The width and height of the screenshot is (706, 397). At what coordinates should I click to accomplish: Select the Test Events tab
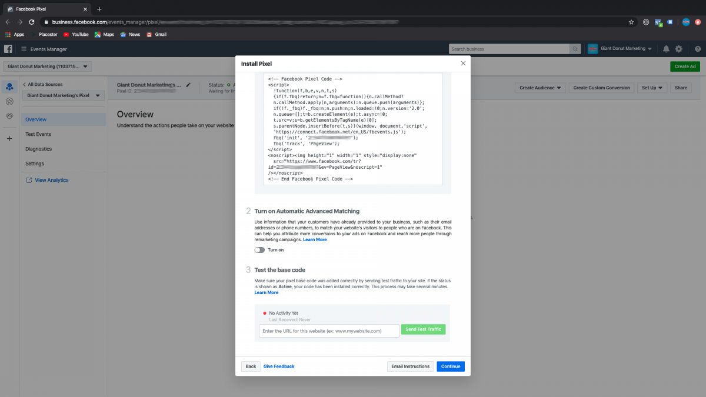coord(38,134)
